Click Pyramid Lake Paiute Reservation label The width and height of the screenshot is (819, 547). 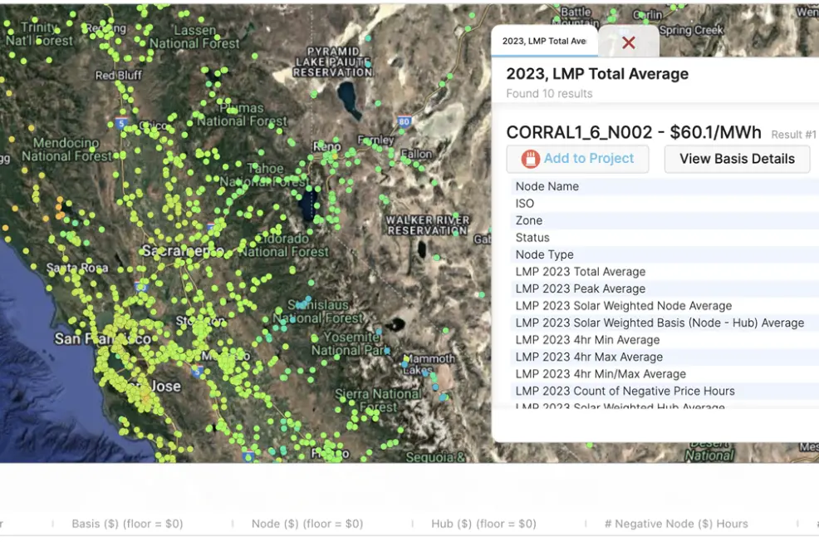point(333,62)
